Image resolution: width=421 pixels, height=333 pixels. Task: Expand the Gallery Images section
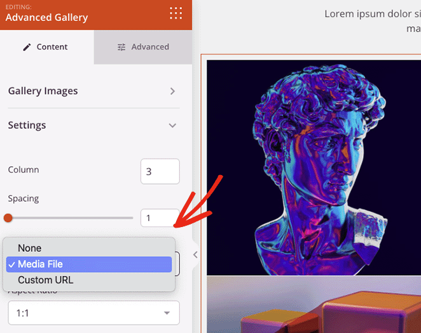point(93,91)
